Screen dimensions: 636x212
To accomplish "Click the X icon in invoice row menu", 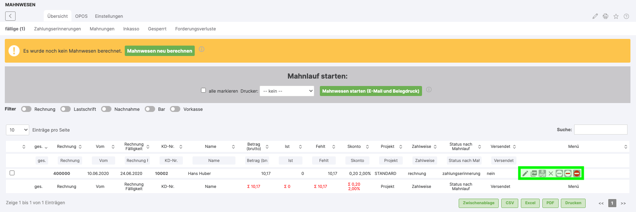I will point(551,173).
